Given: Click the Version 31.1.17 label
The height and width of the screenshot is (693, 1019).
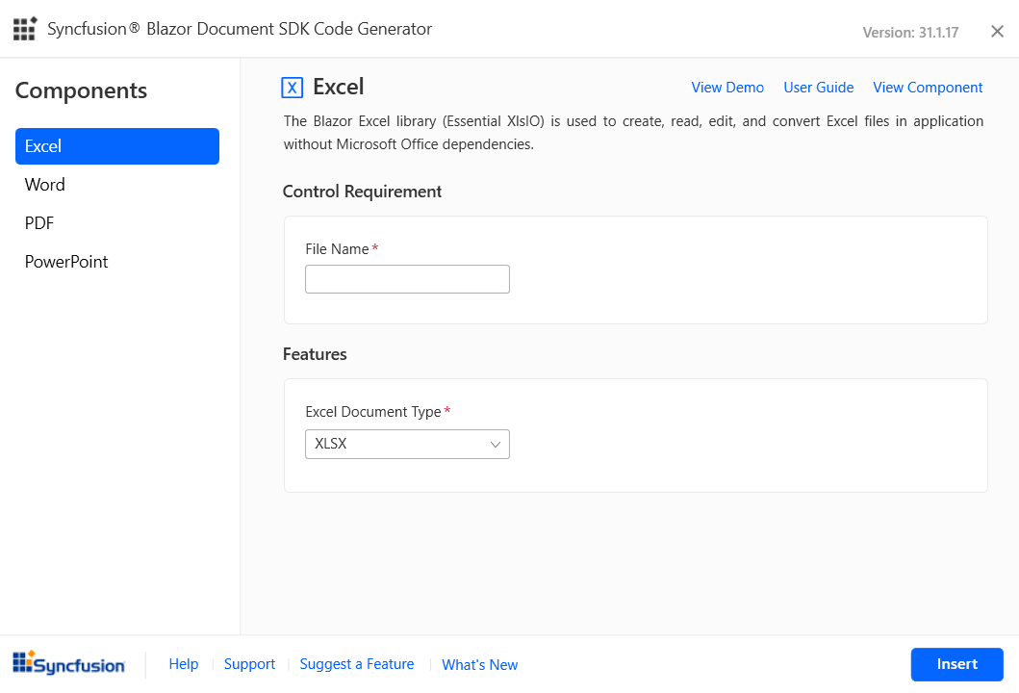Looking at the screenshot, I should [910, 33].
